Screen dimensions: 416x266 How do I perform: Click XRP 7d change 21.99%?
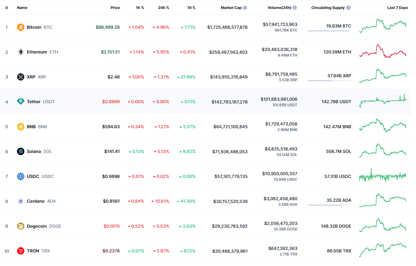(186, 77)
